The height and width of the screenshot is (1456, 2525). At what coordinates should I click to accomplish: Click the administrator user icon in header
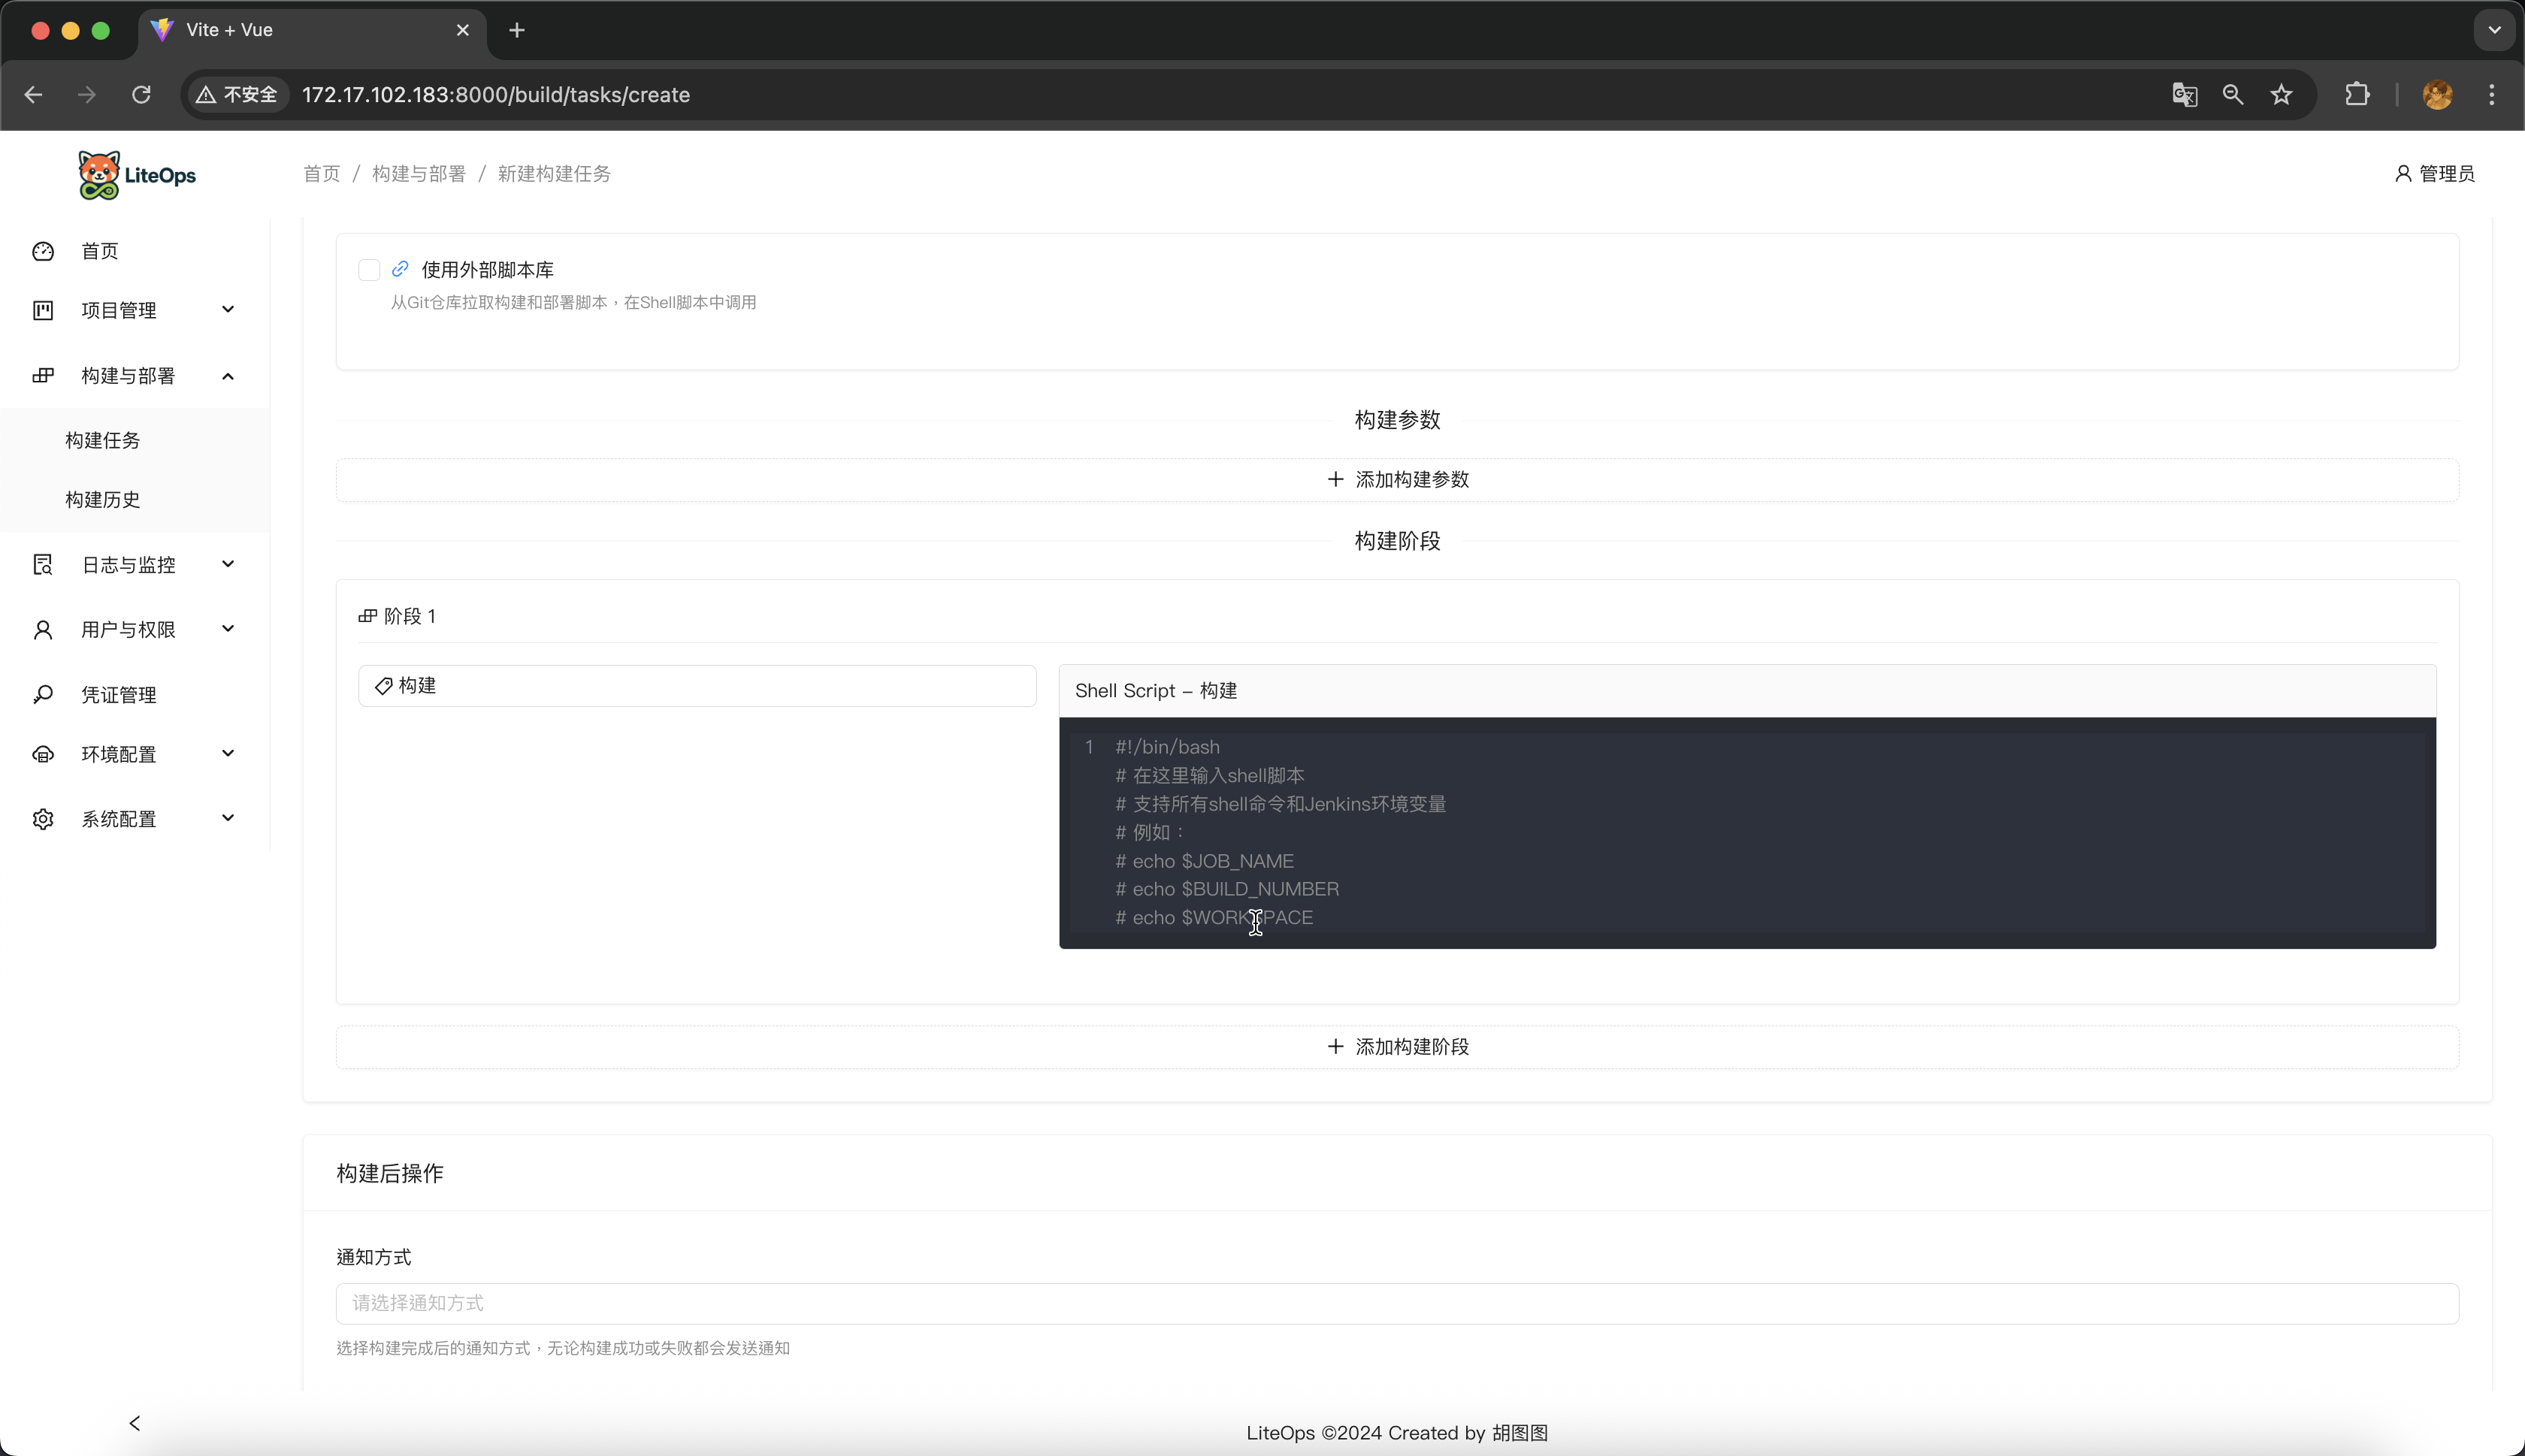point(2403,174)
